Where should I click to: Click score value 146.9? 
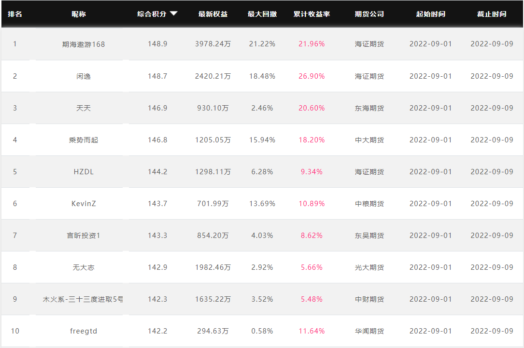tap(157, 108)
